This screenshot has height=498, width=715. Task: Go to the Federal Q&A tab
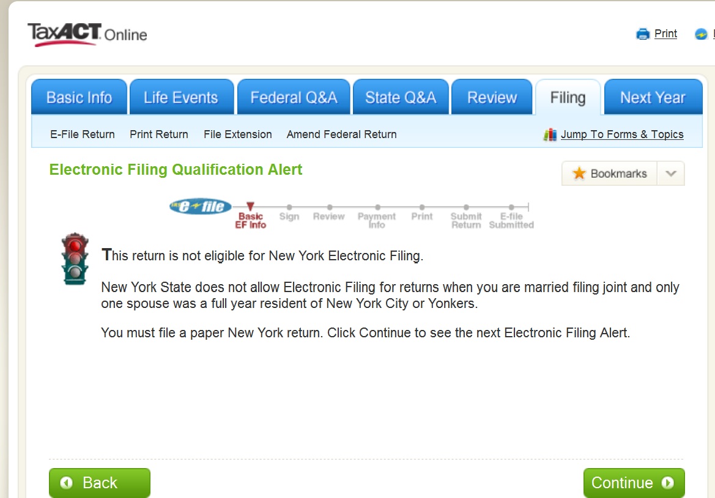[x=294, y=97]
